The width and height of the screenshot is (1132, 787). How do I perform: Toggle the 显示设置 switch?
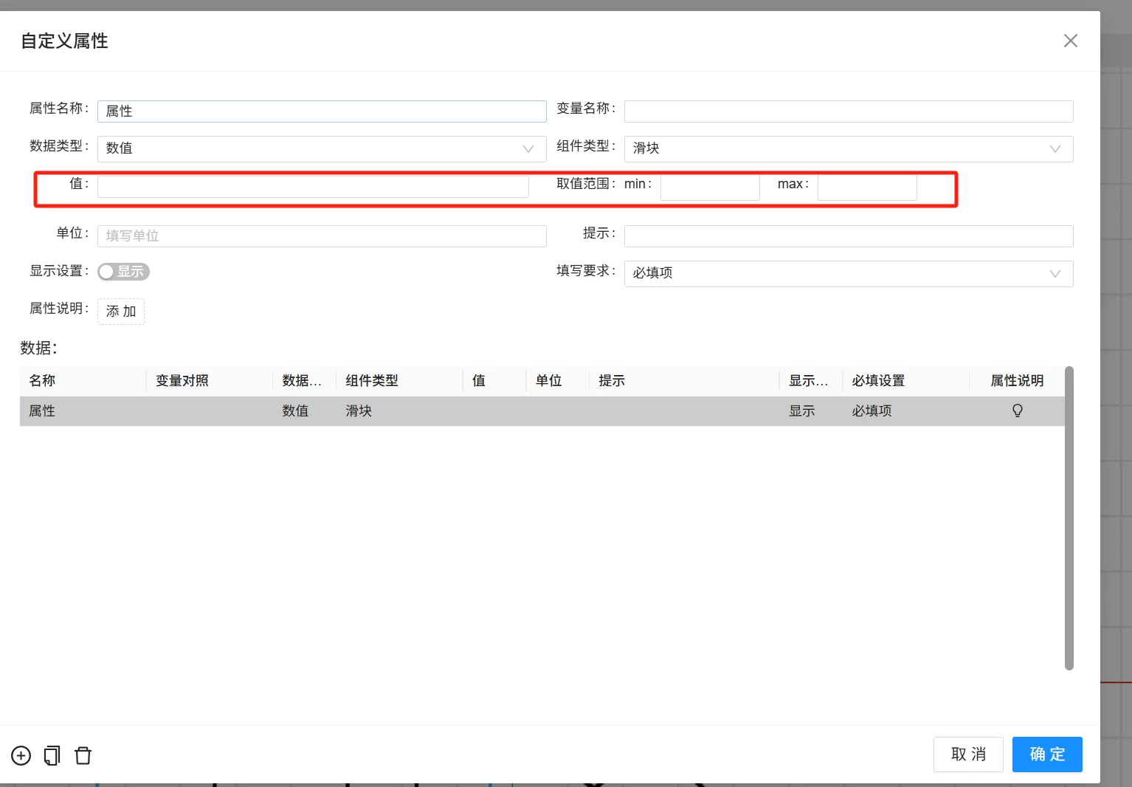tap(123, 272)
